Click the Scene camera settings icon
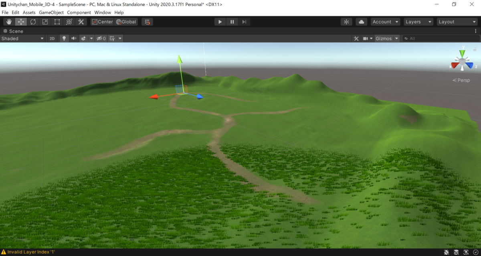The width and height of the screenshot is (481, 256). click(x=366, y=39)
